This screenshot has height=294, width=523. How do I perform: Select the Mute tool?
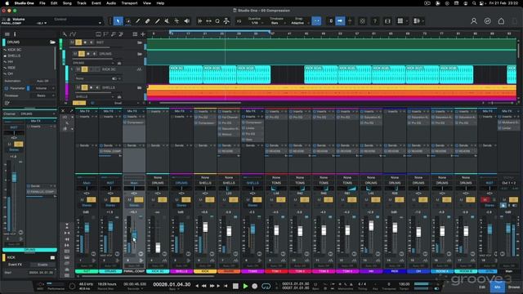point(167,21)
